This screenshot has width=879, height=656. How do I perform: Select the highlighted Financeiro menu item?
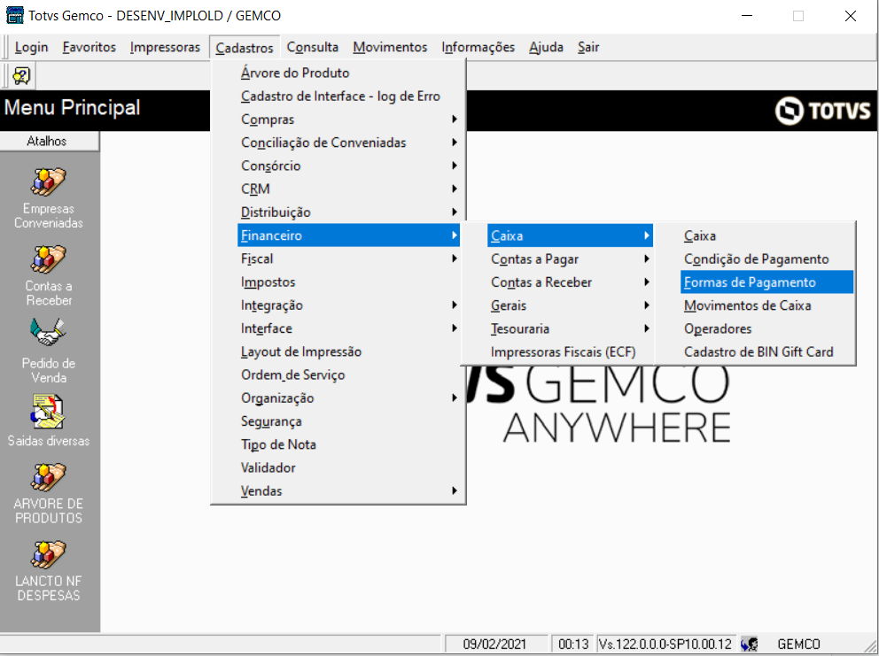[349, 235]
